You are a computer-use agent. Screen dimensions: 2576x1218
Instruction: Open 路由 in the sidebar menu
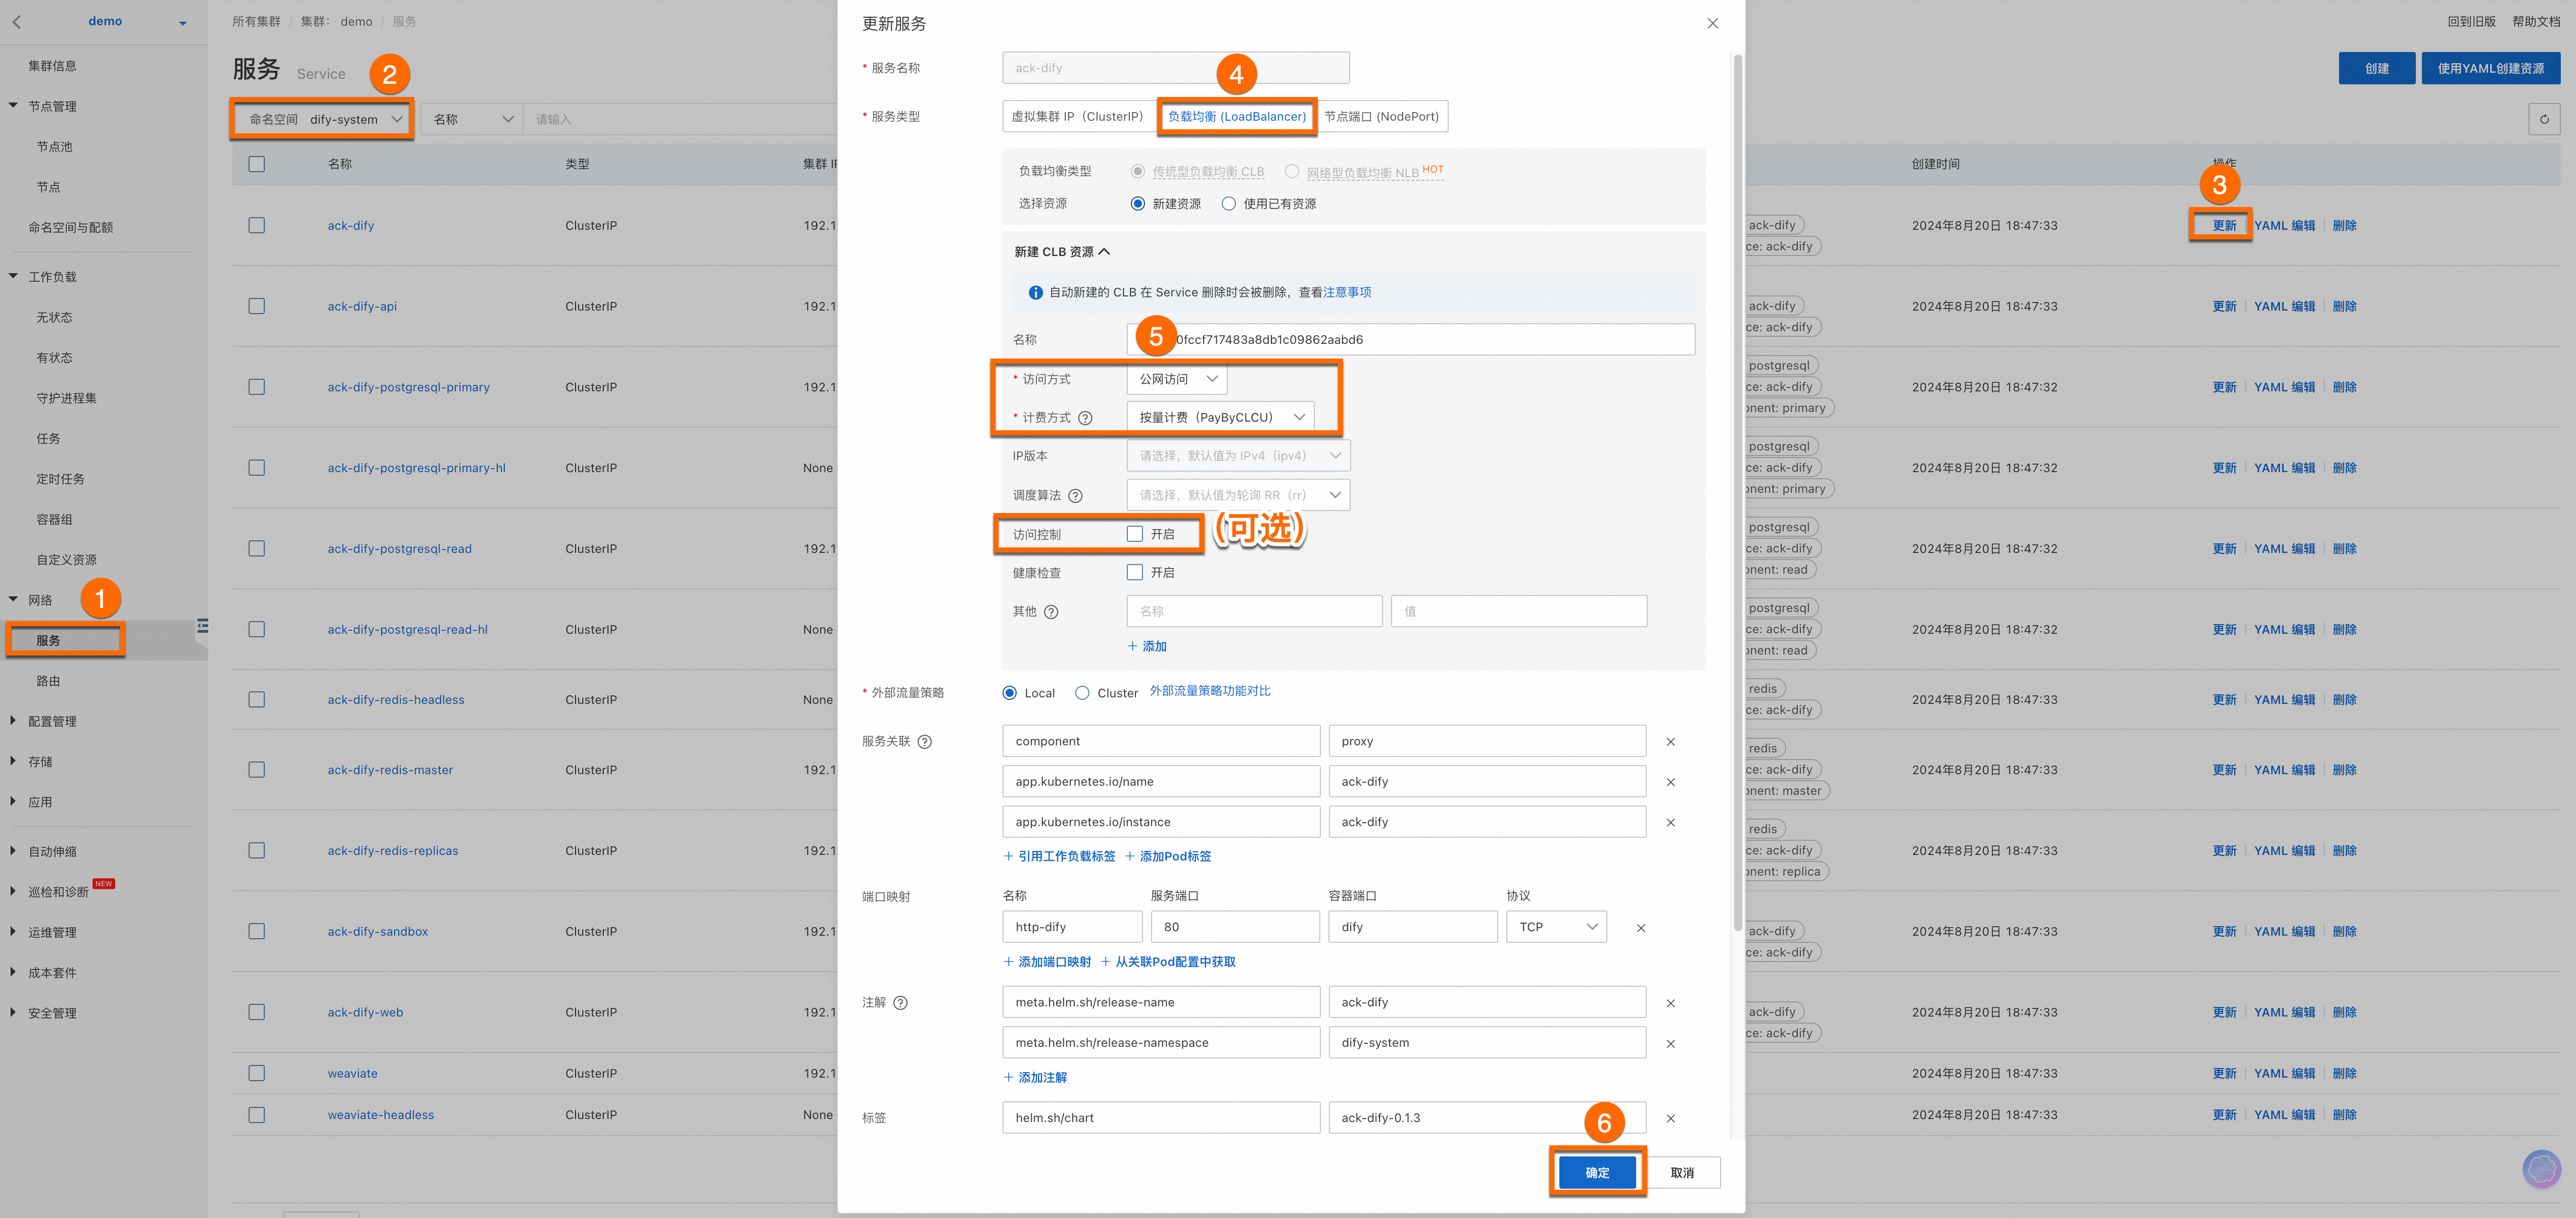48,680
